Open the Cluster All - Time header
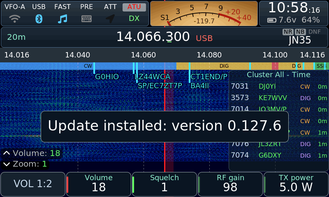Viewport: 329px width, 197px height. [x=278, y=75]
